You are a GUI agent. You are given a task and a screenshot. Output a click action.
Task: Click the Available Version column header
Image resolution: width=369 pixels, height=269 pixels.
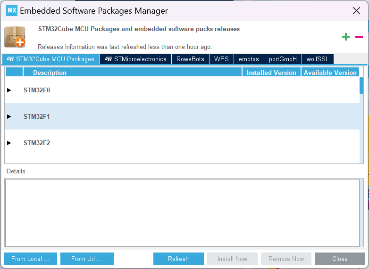point(330,73)
